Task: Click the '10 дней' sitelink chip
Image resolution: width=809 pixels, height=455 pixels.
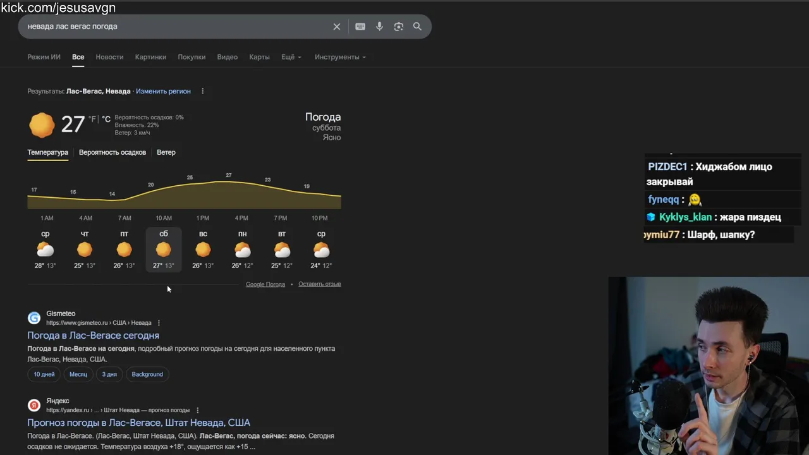Action: point(44,374)
